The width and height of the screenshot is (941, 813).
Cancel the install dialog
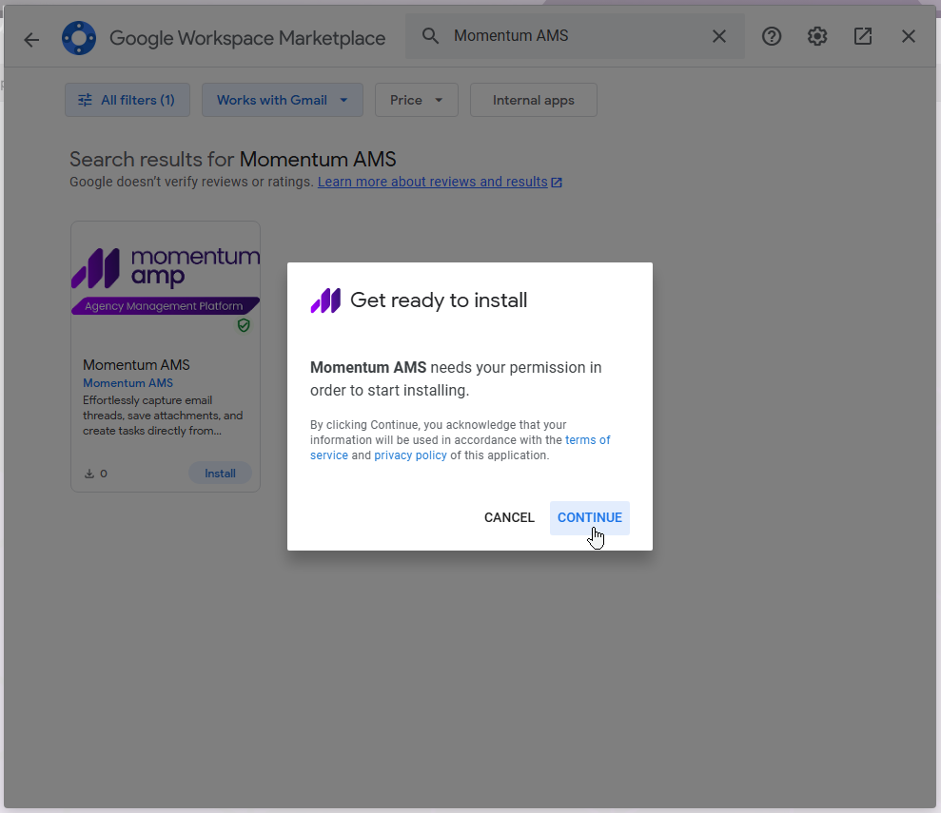pyautogui.click(x=509, y=517)
